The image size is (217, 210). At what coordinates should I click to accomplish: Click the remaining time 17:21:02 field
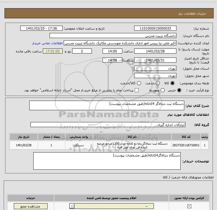click(53, 51)
